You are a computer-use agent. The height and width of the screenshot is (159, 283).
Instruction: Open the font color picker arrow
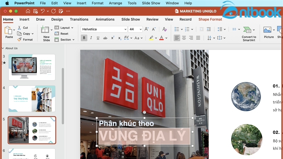coord(166,38)
